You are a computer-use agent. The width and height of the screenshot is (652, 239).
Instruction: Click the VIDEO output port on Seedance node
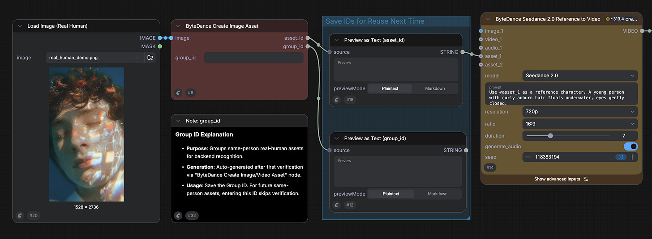tap(642, 31)
